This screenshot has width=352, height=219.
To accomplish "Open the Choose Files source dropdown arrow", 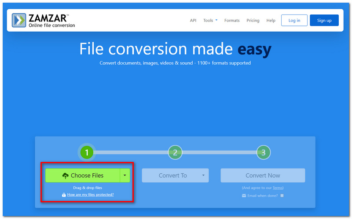I will (125, 176).
